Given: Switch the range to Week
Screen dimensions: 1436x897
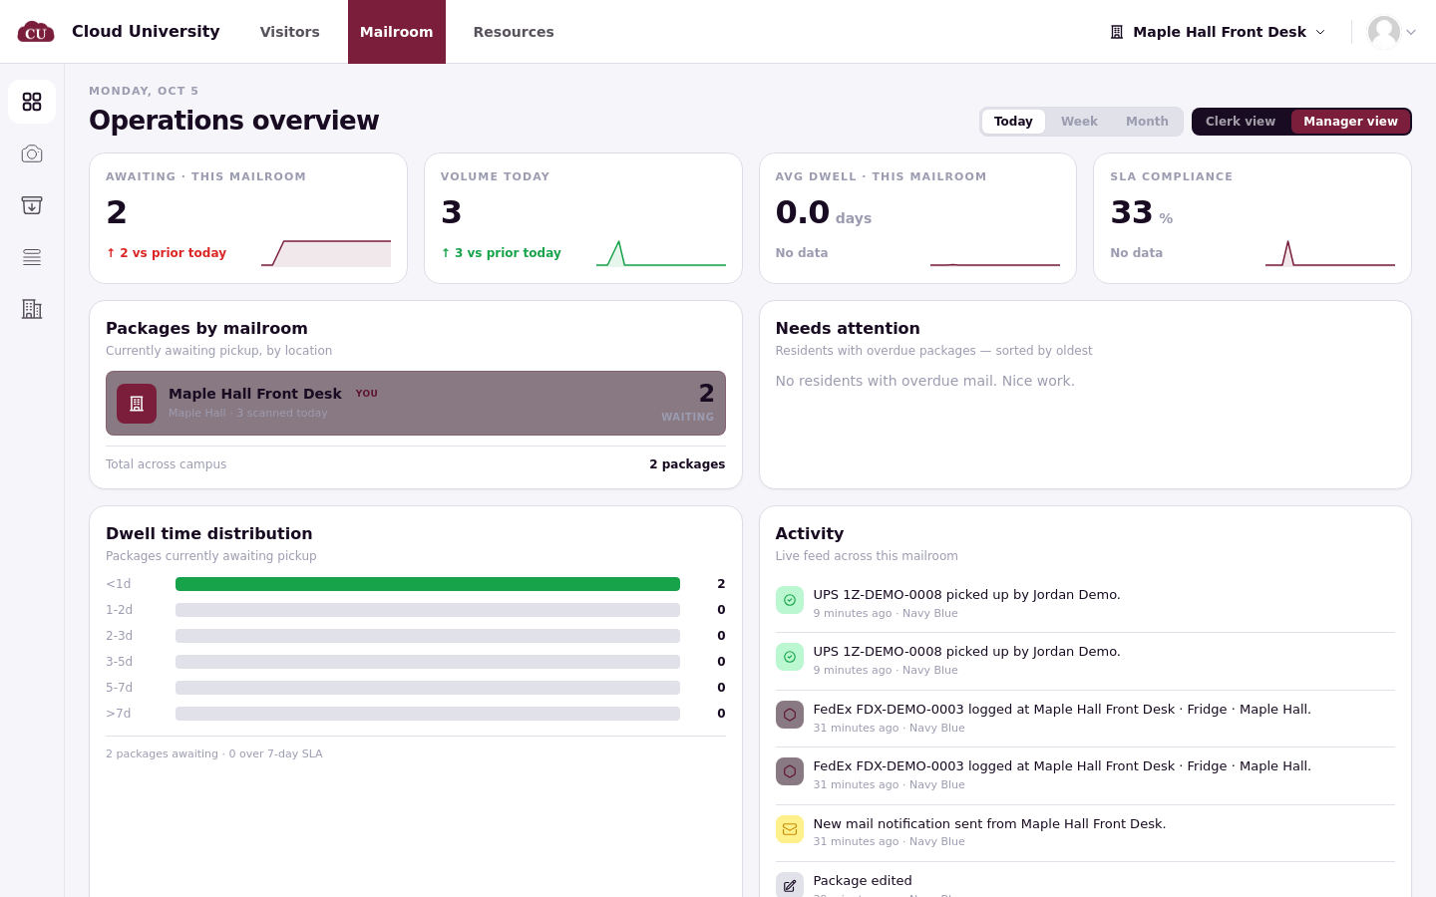Looking at the screenshot, I should coord(1079,122).
